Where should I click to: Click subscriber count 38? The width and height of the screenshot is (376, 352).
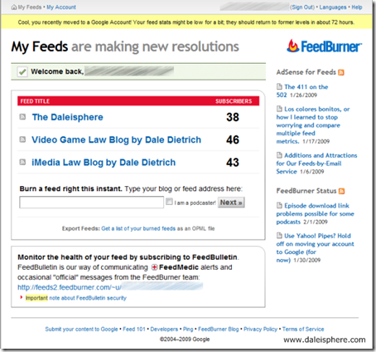click(233, 117)
